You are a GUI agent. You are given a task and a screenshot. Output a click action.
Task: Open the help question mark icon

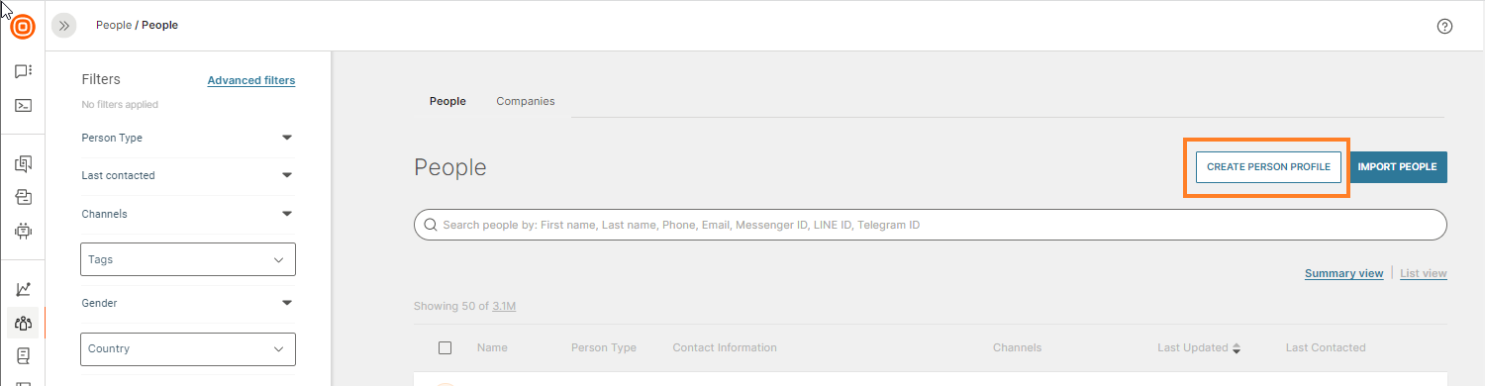(1444, 27)
